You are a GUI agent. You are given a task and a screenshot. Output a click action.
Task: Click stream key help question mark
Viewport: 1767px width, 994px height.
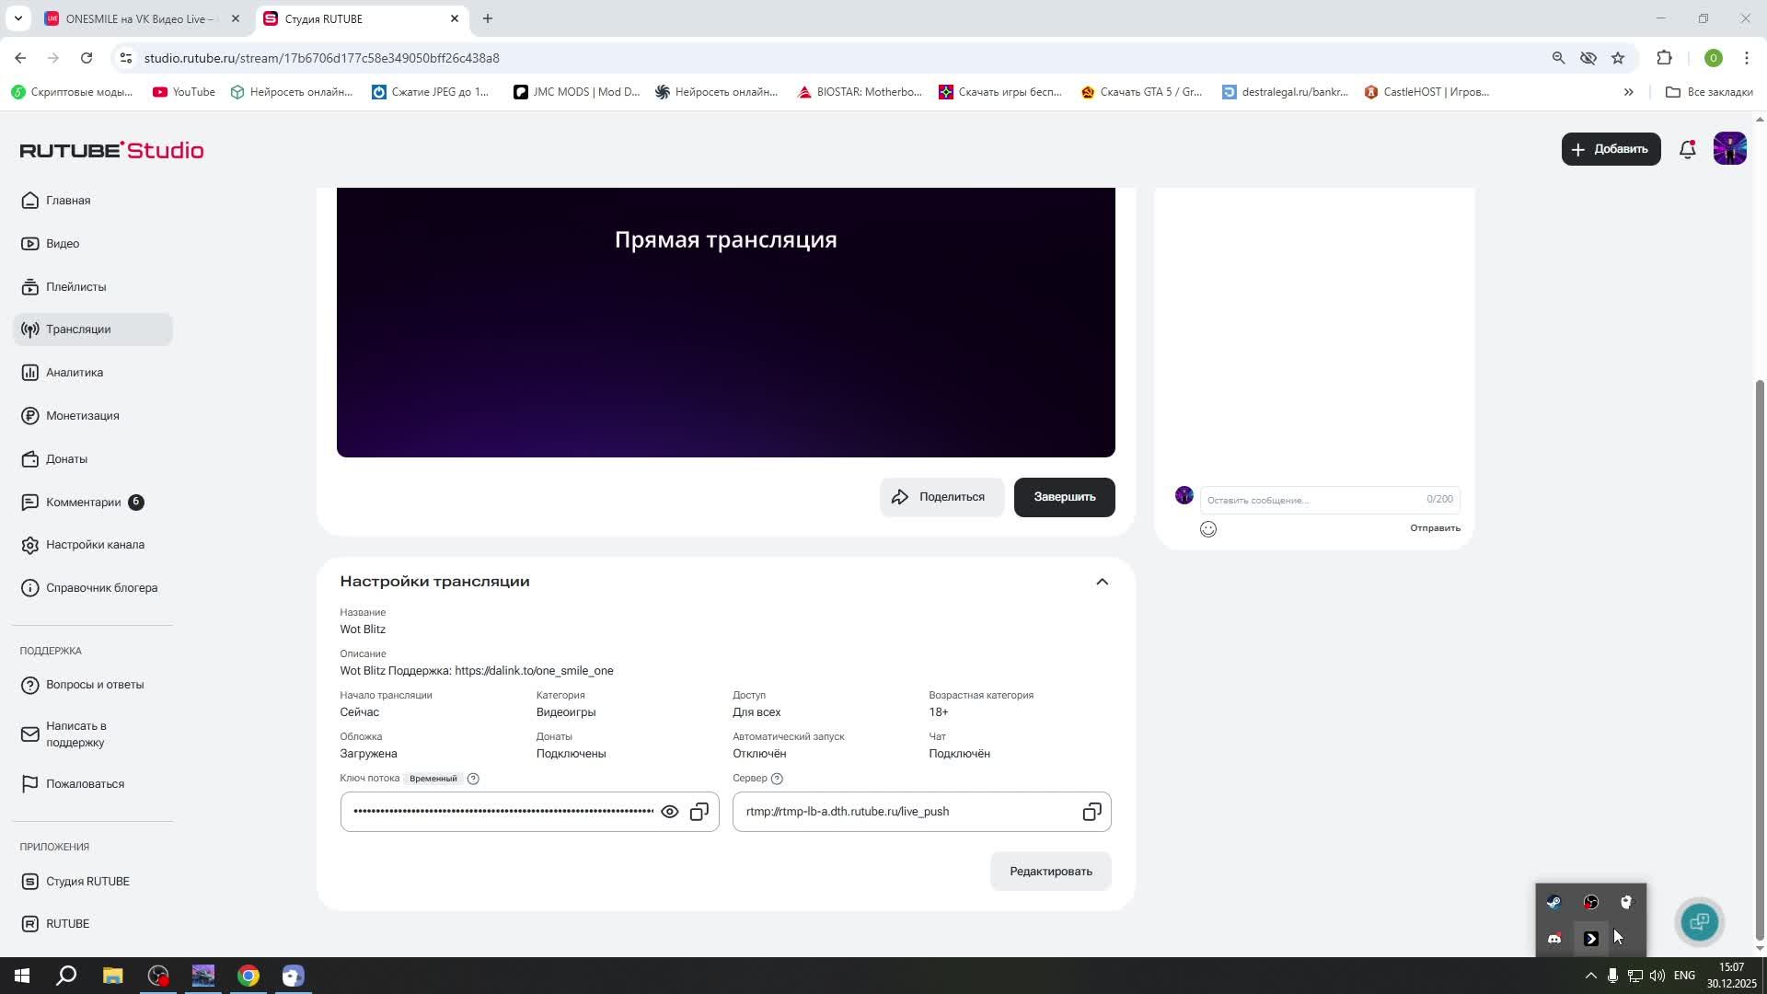click(x=473, y=779)
